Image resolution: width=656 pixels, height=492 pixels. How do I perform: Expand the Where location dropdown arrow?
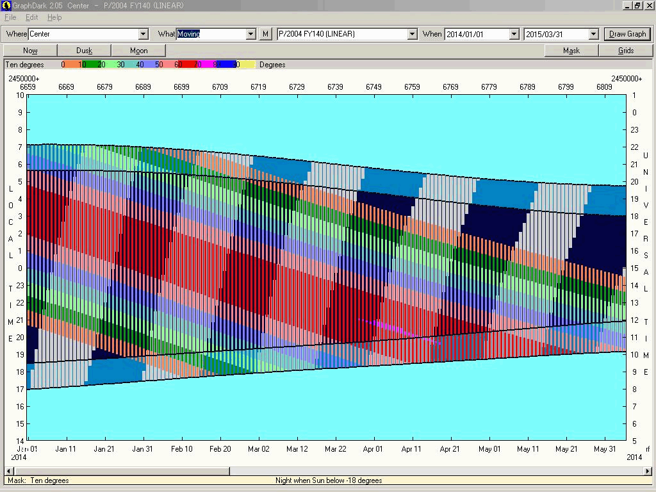point(143,34)
